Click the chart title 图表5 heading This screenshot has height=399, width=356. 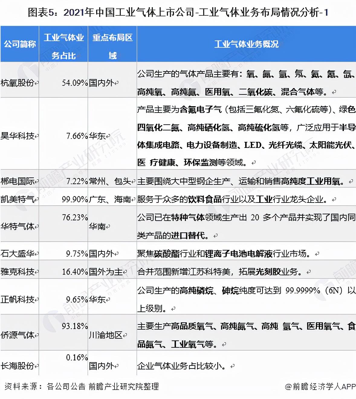click(178, 12)
